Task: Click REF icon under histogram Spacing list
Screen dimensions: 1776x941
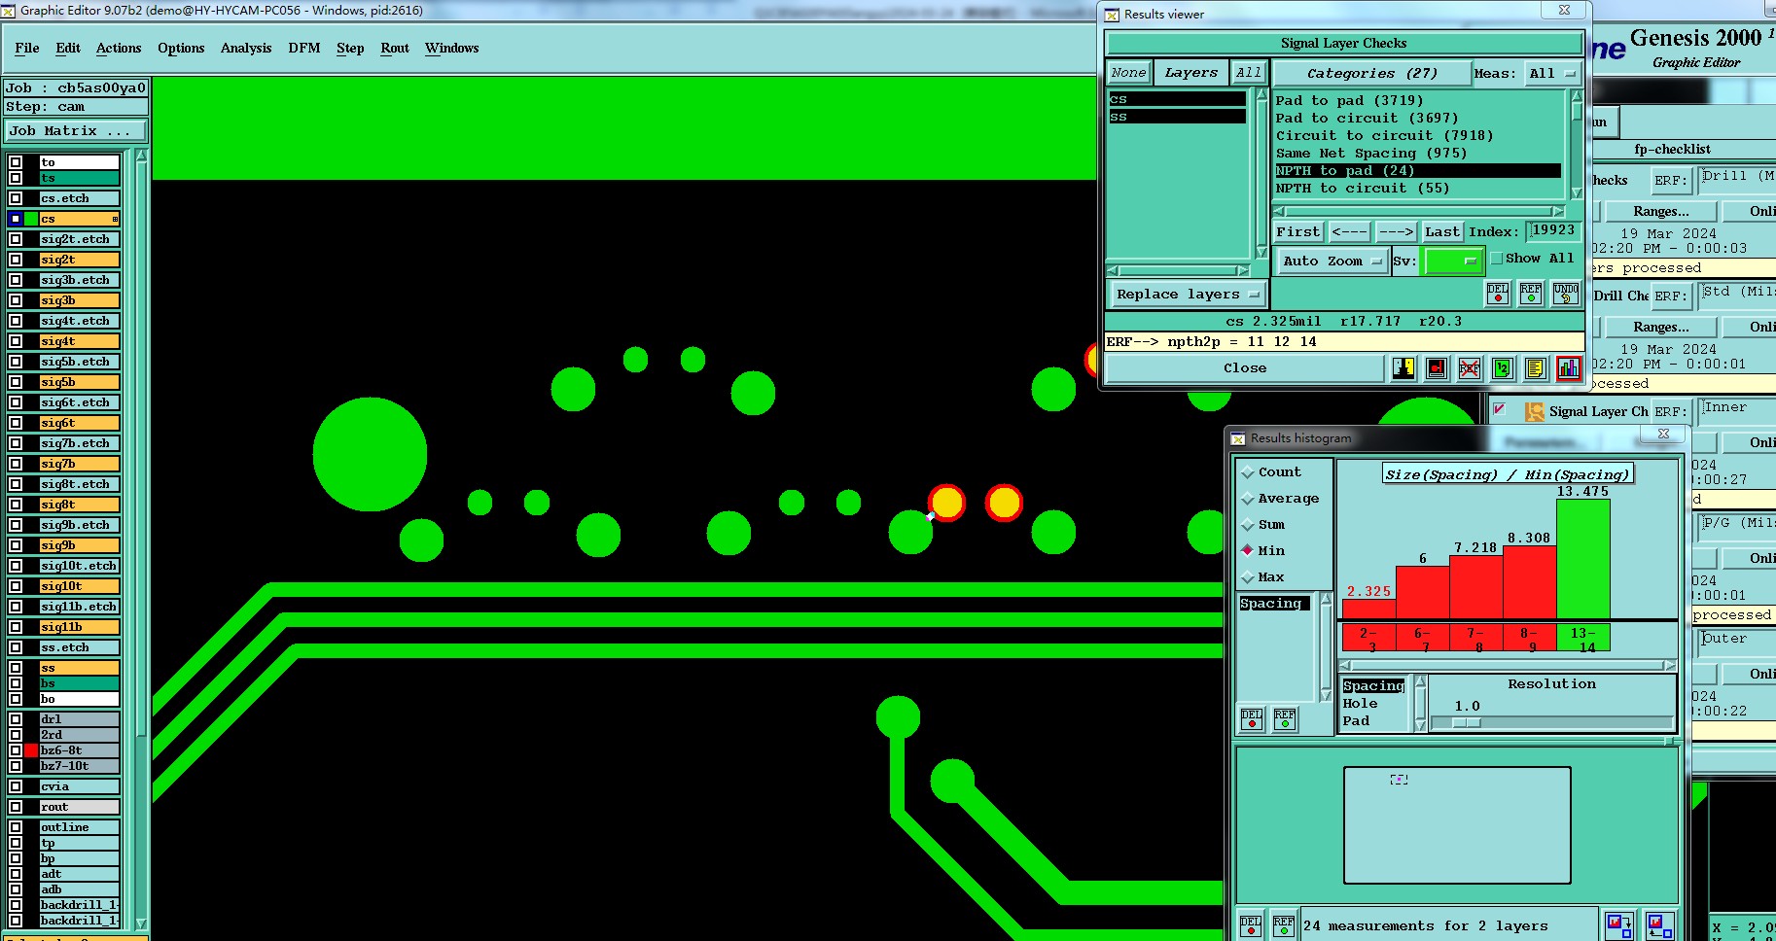Action: (1285, 719)
